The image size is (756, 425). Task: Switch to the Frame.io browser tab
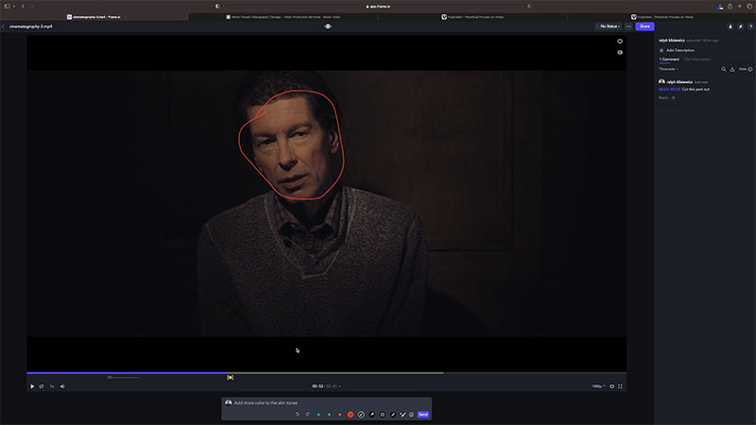[x=94, y=17]
